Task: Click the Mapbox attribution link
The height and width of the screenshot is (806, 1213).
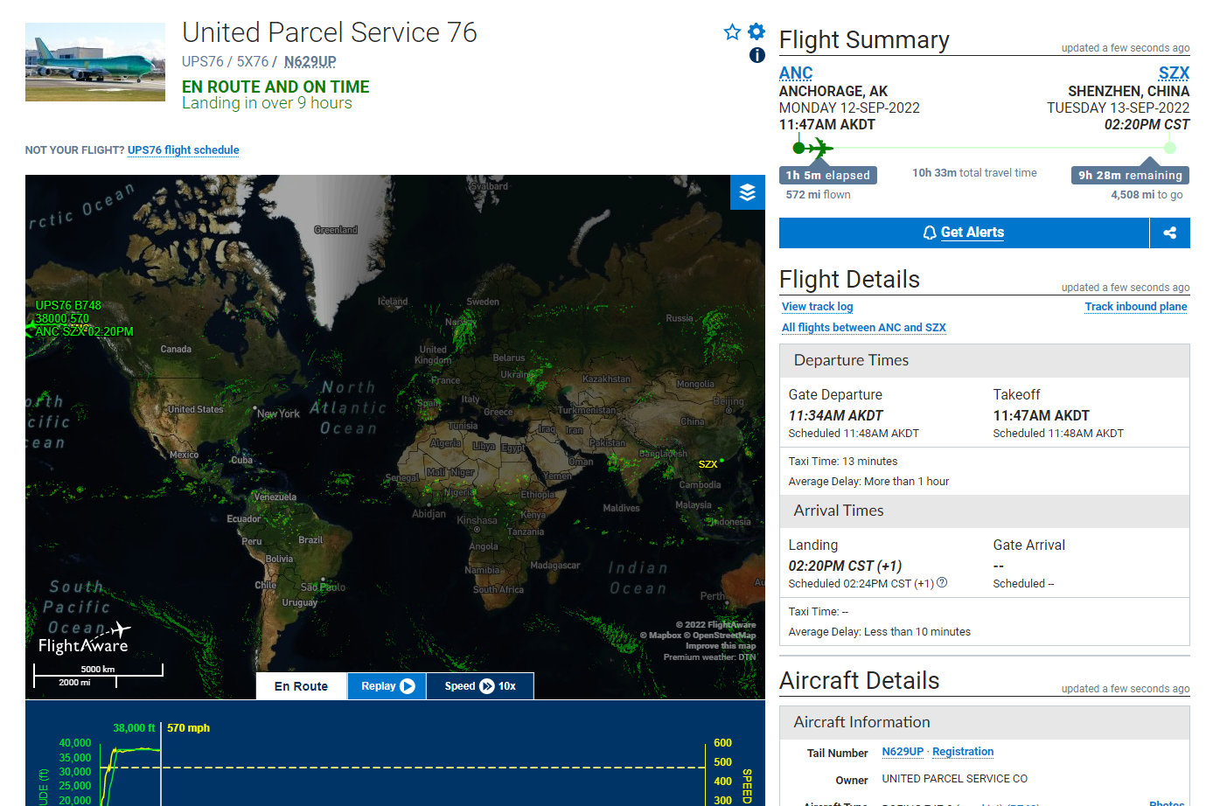Action: 661,636
